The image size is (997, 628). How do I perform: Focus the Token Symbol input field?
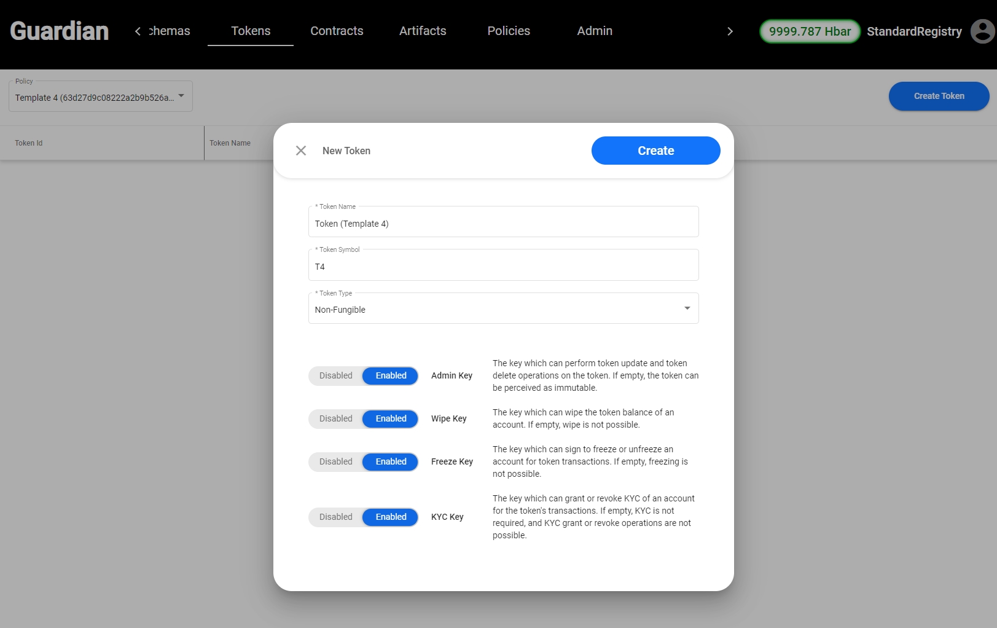click(x=503, y=267)
